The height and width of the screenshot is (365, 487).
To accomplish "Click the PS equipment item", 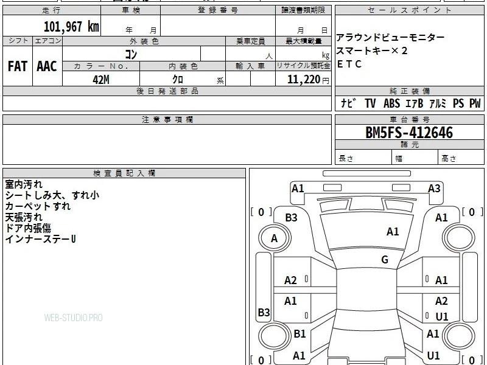I will coord(458,103).
